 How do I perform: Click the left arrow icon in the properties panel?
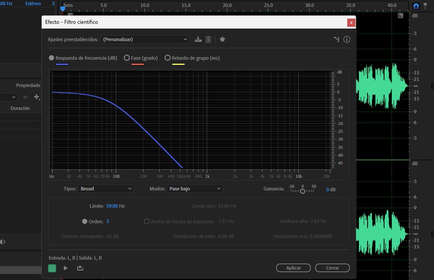25,97
